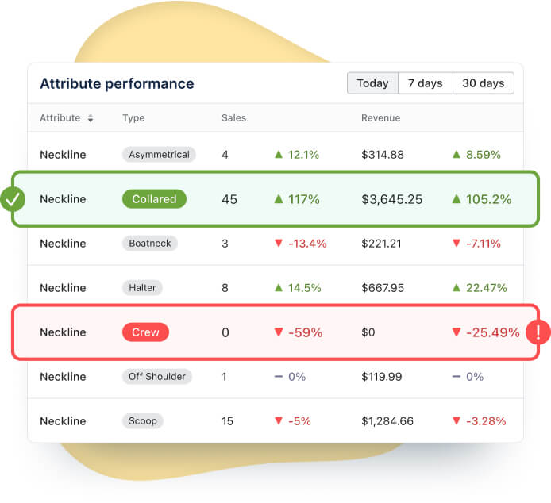Screen dimensions: 551x503
Task: Click the red down arrow beside -59%
Action: pos(279,332)
